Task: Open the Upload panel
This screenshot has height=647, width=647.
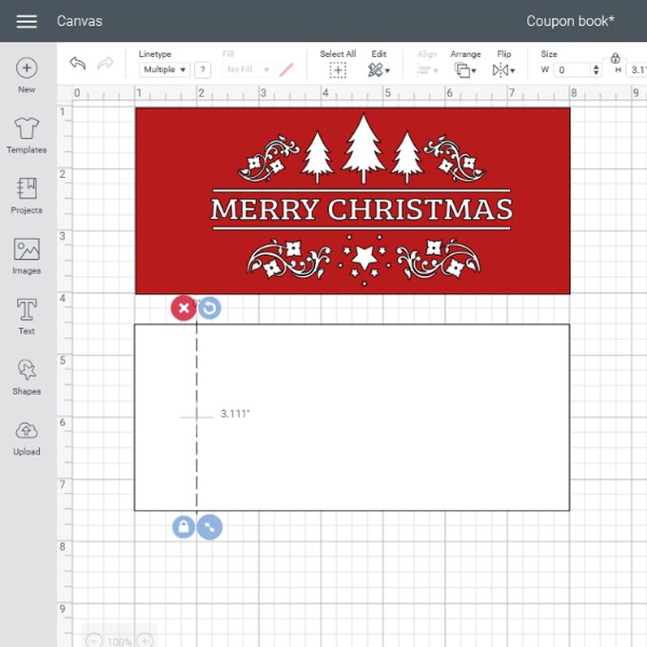Action: (x=27, y=438)
